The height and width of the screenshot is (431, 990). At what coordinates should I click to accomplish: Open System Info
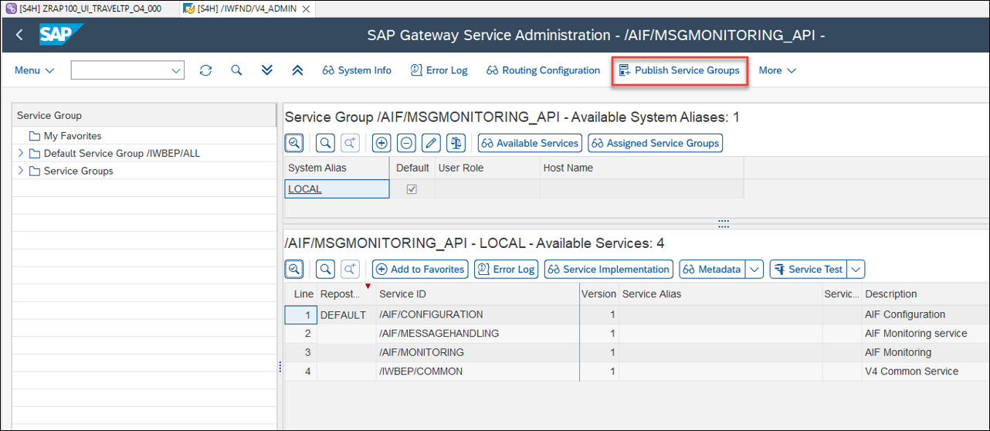click(357, 70)
